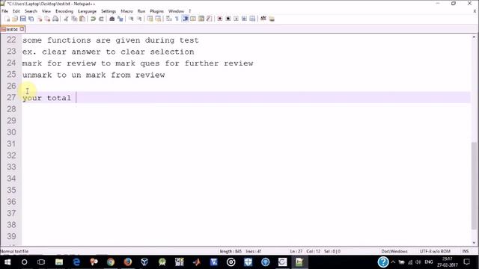479x269 pixels.
Task: Open the Action Center notifications icon
Action: 466,262
